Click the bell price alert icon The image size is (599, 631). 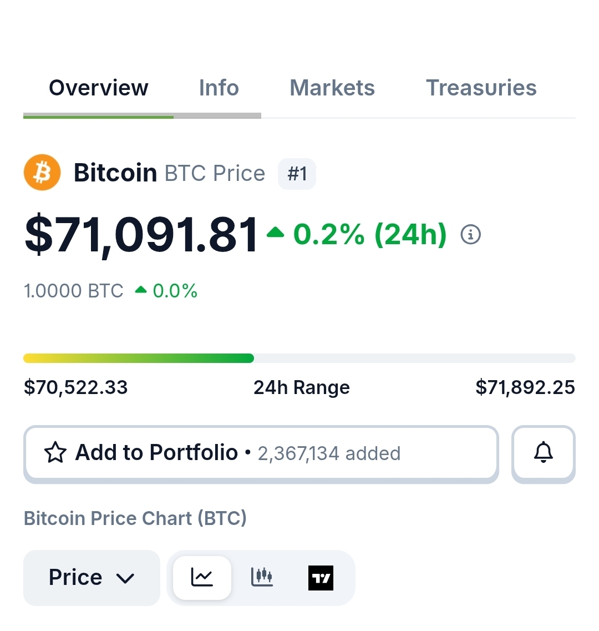[543, 453]
